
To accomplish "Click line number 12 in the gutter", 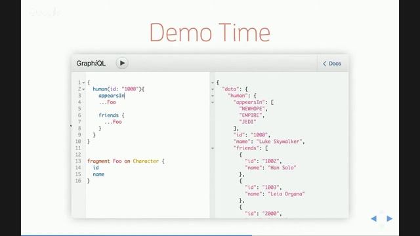I will pos(78,155).
